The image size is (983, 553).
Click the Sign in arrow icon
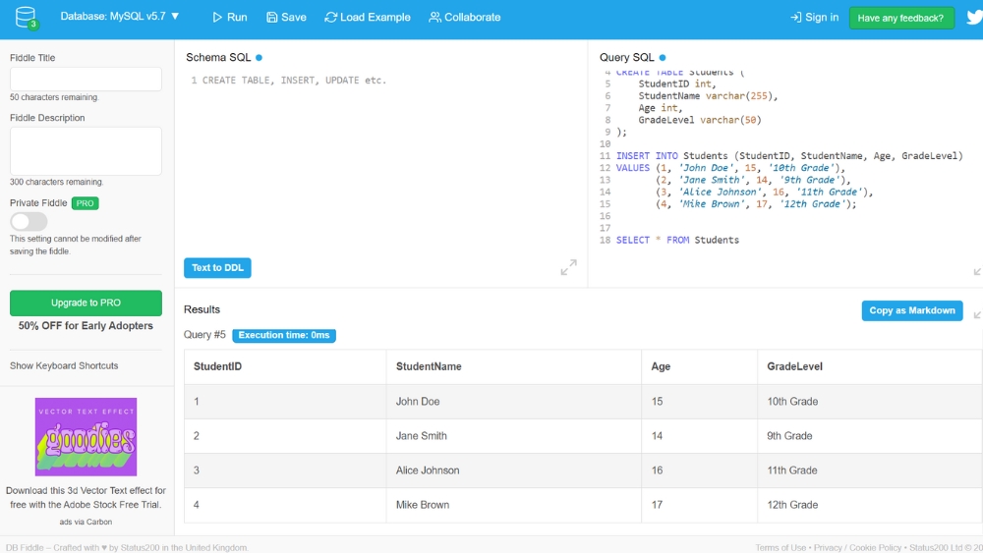[795, 17]
